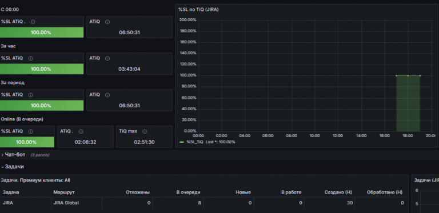Toggle the %SL_TiQ legend series
This screenshot has height=213, width=439.
[195, 142]
